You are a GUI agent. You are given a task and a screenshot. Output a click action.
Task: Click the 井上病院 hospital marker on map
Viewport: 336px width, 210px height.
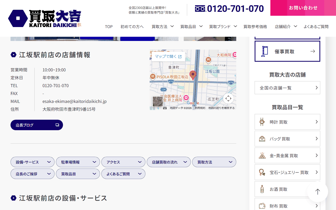pos(186,98)
